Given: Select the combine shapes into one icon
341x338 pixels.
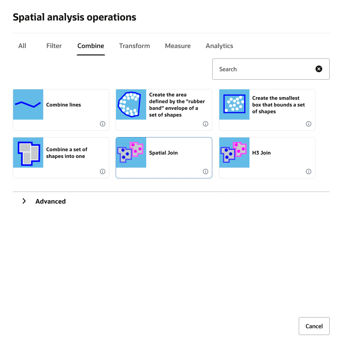Looking at the screenshot, I should tap(28, 153).
